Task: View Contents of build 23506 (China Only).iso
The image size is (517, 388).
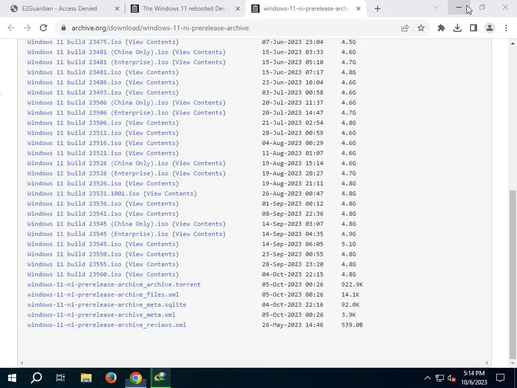Action: point(199,103)
